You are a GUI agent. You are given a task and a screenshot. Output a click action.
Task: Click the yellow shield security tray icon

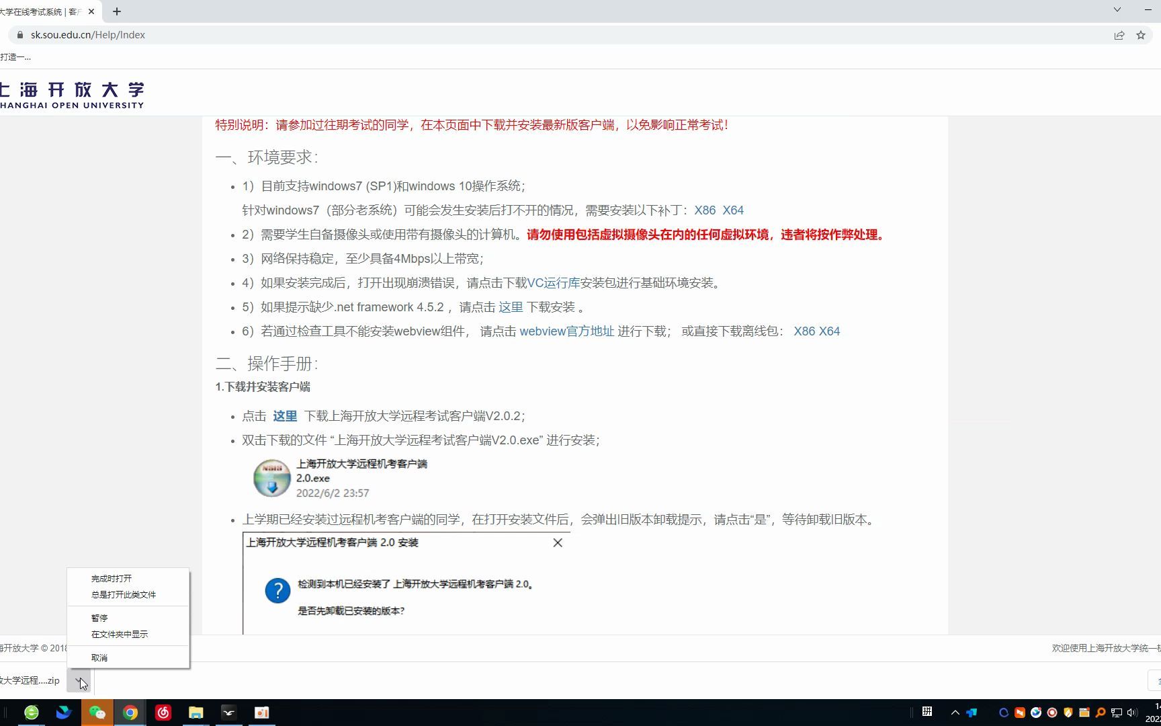[x=1068, y=713]
